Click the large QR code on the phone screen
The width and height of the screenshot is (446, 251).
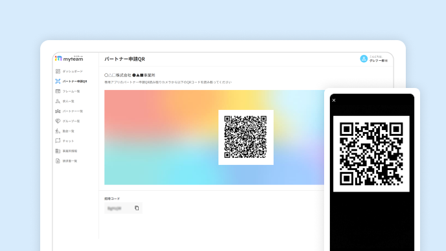coord(371,153)
